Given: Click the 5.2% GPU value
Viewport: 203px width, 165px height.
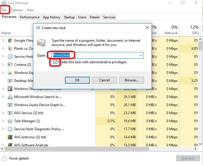Looking at the screenshot, I should pos(195,81).
